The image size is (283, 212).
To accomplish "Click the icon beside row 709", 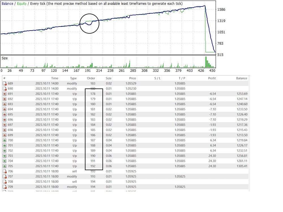I will pyautogui.click(x=5, y=187).
